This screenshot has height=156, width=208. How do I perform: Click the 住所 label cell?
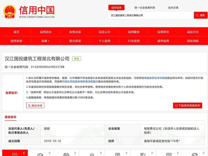click(123, 141)
